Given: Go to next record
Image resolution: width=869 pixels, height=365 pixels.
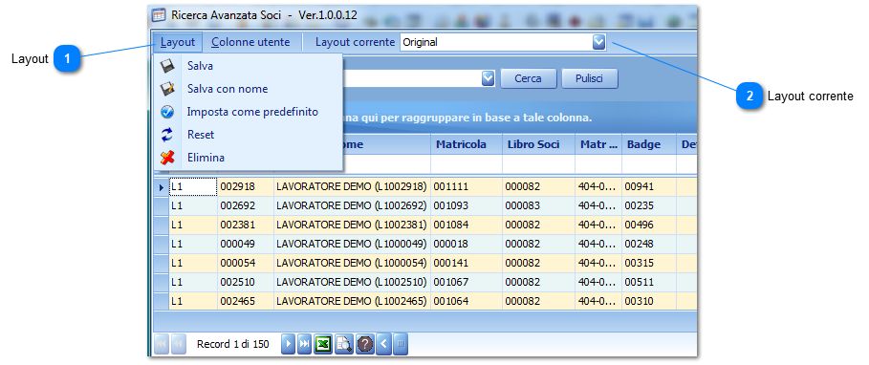Looking at the screenshot, I should [x=288, y=344].
